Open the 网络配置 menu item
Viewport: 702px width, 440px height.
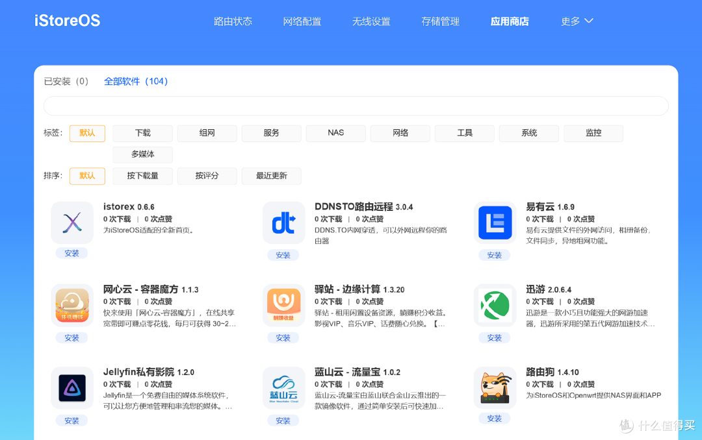[x=302, y=21]
